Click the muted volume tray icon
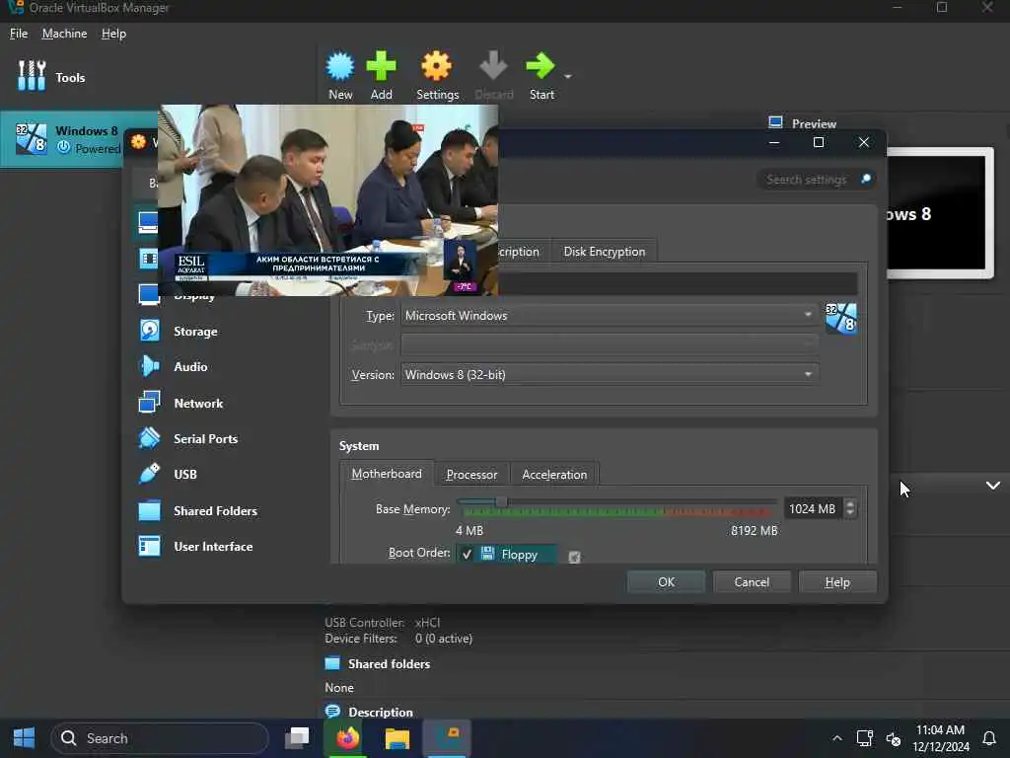The height and width of the screenshot is (758, 1010). click(x=894, y=738)
